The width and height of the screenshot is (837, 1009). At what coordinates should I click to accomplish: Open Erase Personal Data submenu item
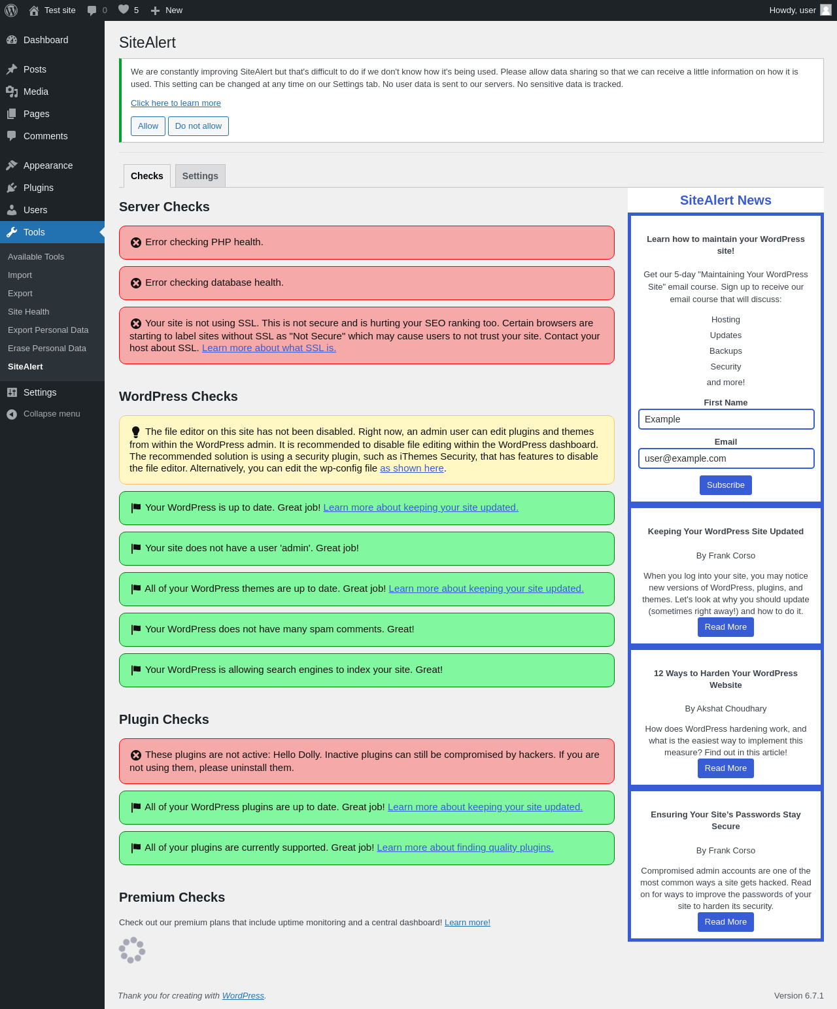(47, 349)
